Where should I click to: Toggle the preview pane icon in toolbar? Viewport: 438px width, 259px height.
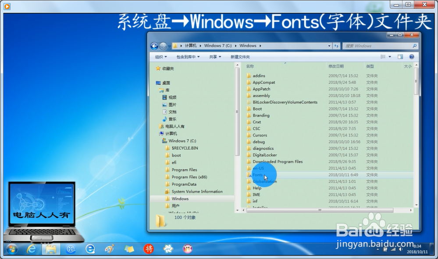[x=400, y=56]
